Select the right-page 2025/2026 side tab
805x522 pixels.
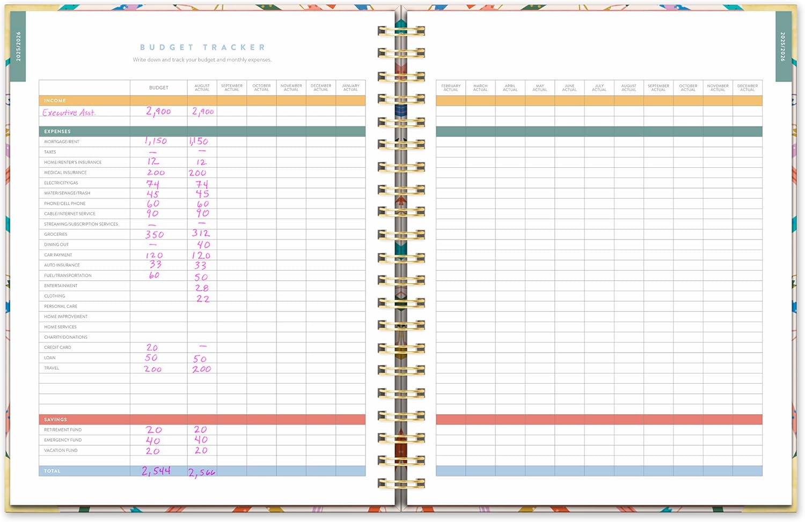tap(783, 46)
